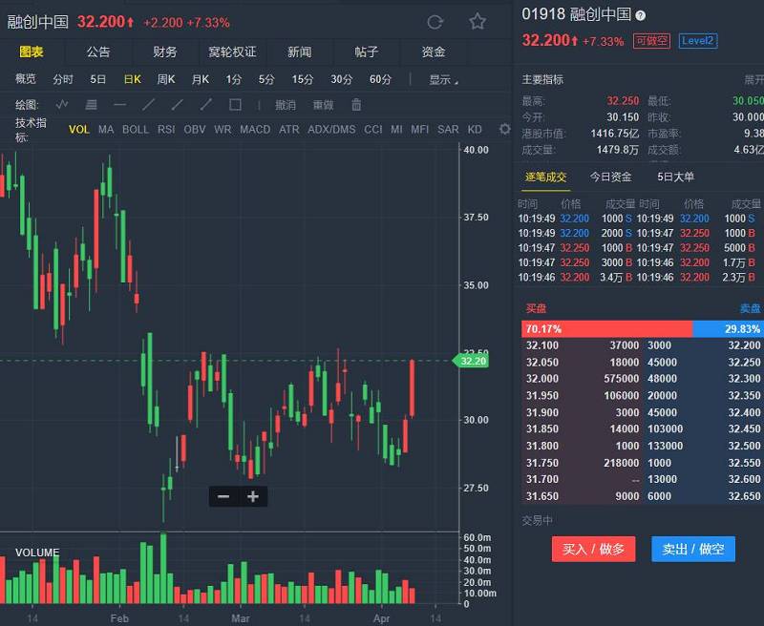Click the 卖出 / 做空 button
764x626 pixels.
[x=693, y=549]
